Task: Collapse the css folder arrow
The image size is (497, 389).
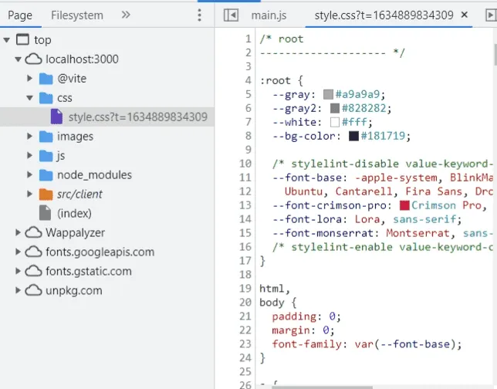Action: click(x=30, y=98)
